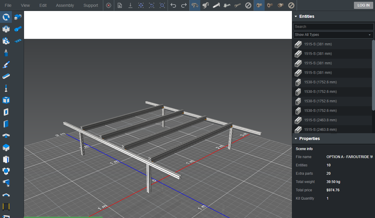Screen dimensions: 375x218
Task: Open the Edit menu
Action: point(43,5)
